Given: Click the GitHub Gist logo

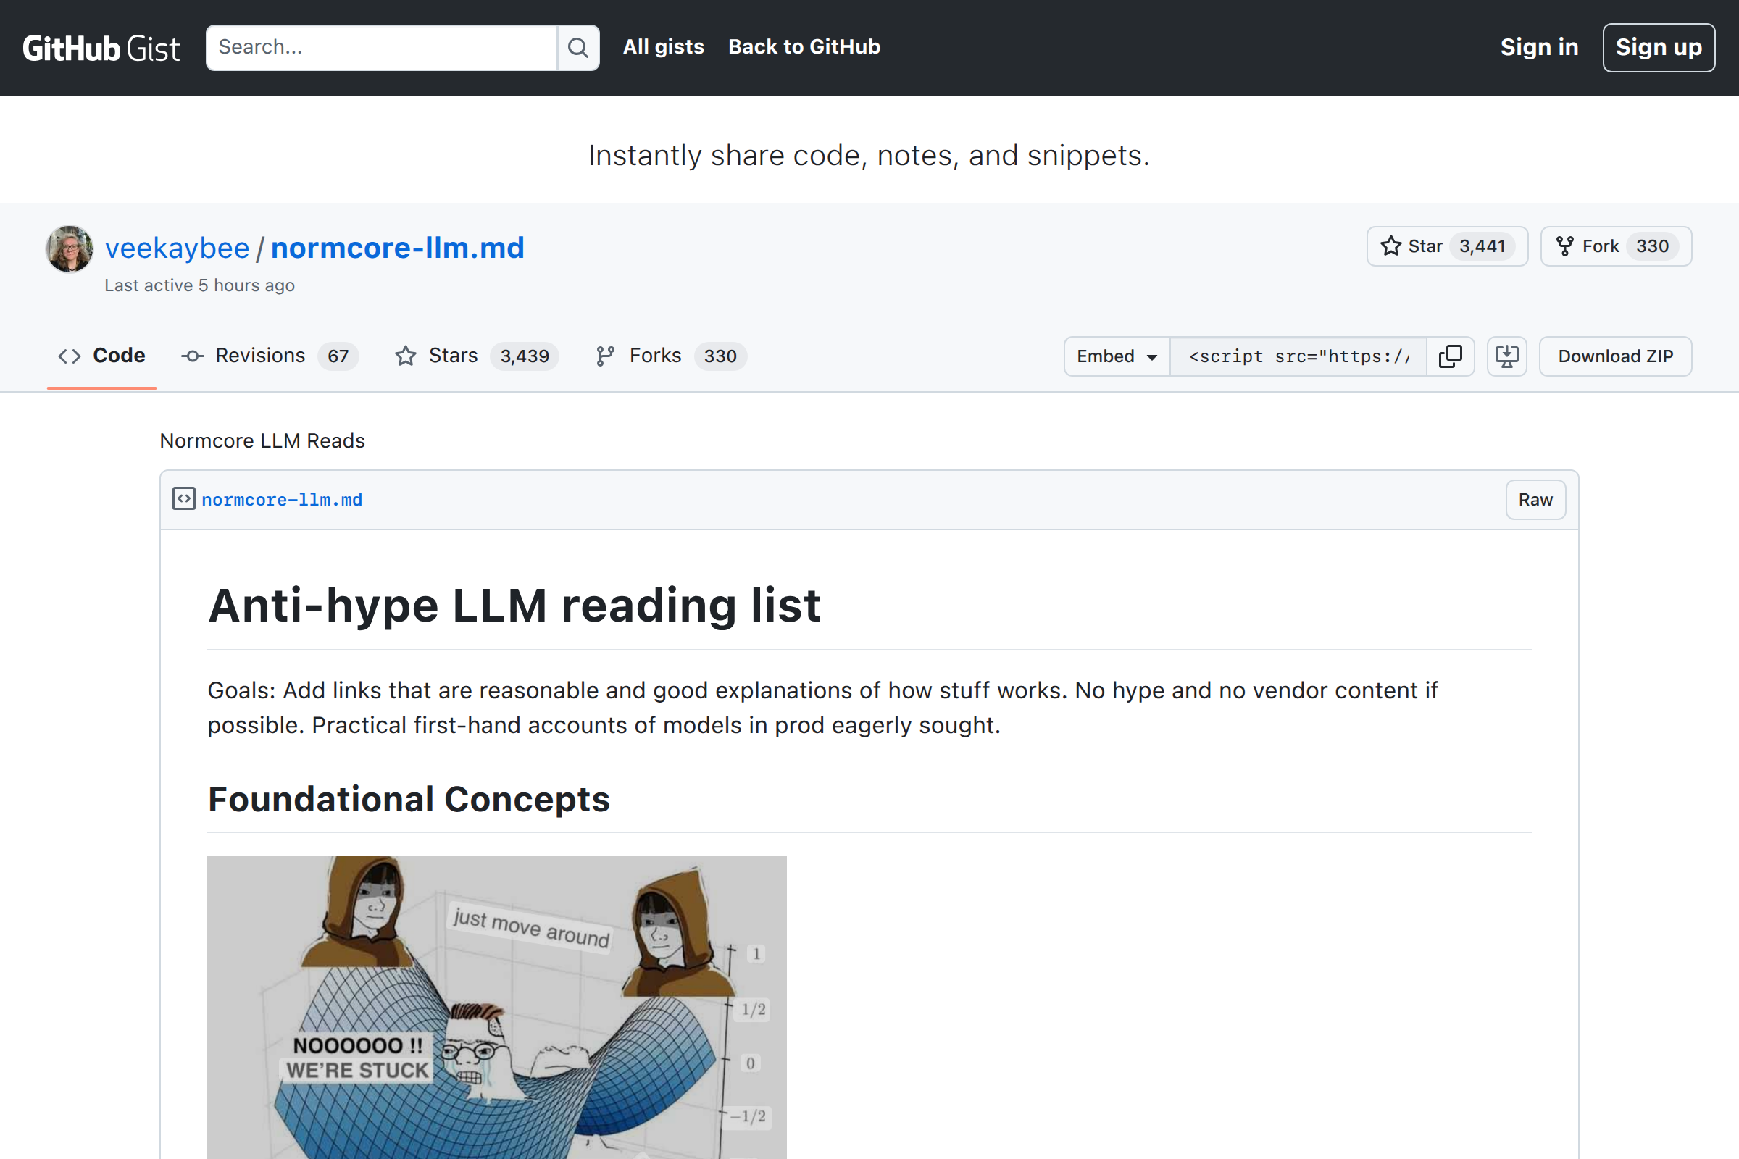Looking at the screenshot, I should pyautogui.click(x=101, y=48).
